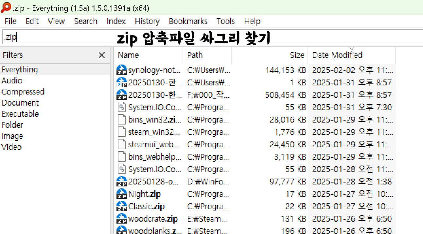The height and width of the screenshot is (234, 423).
Task: Click the D:₩WinFo… path cell
Action: 208,182
